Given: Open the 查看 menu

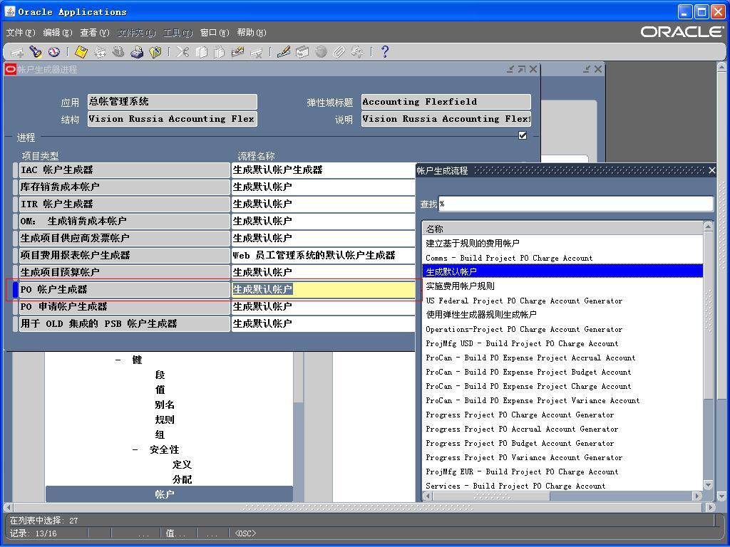Looking at the screenshot, I should pyautogui.click(x=95, y=33).
